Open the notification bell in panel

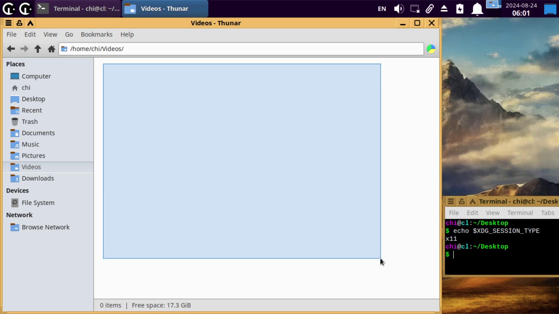[x=477, y=9]
